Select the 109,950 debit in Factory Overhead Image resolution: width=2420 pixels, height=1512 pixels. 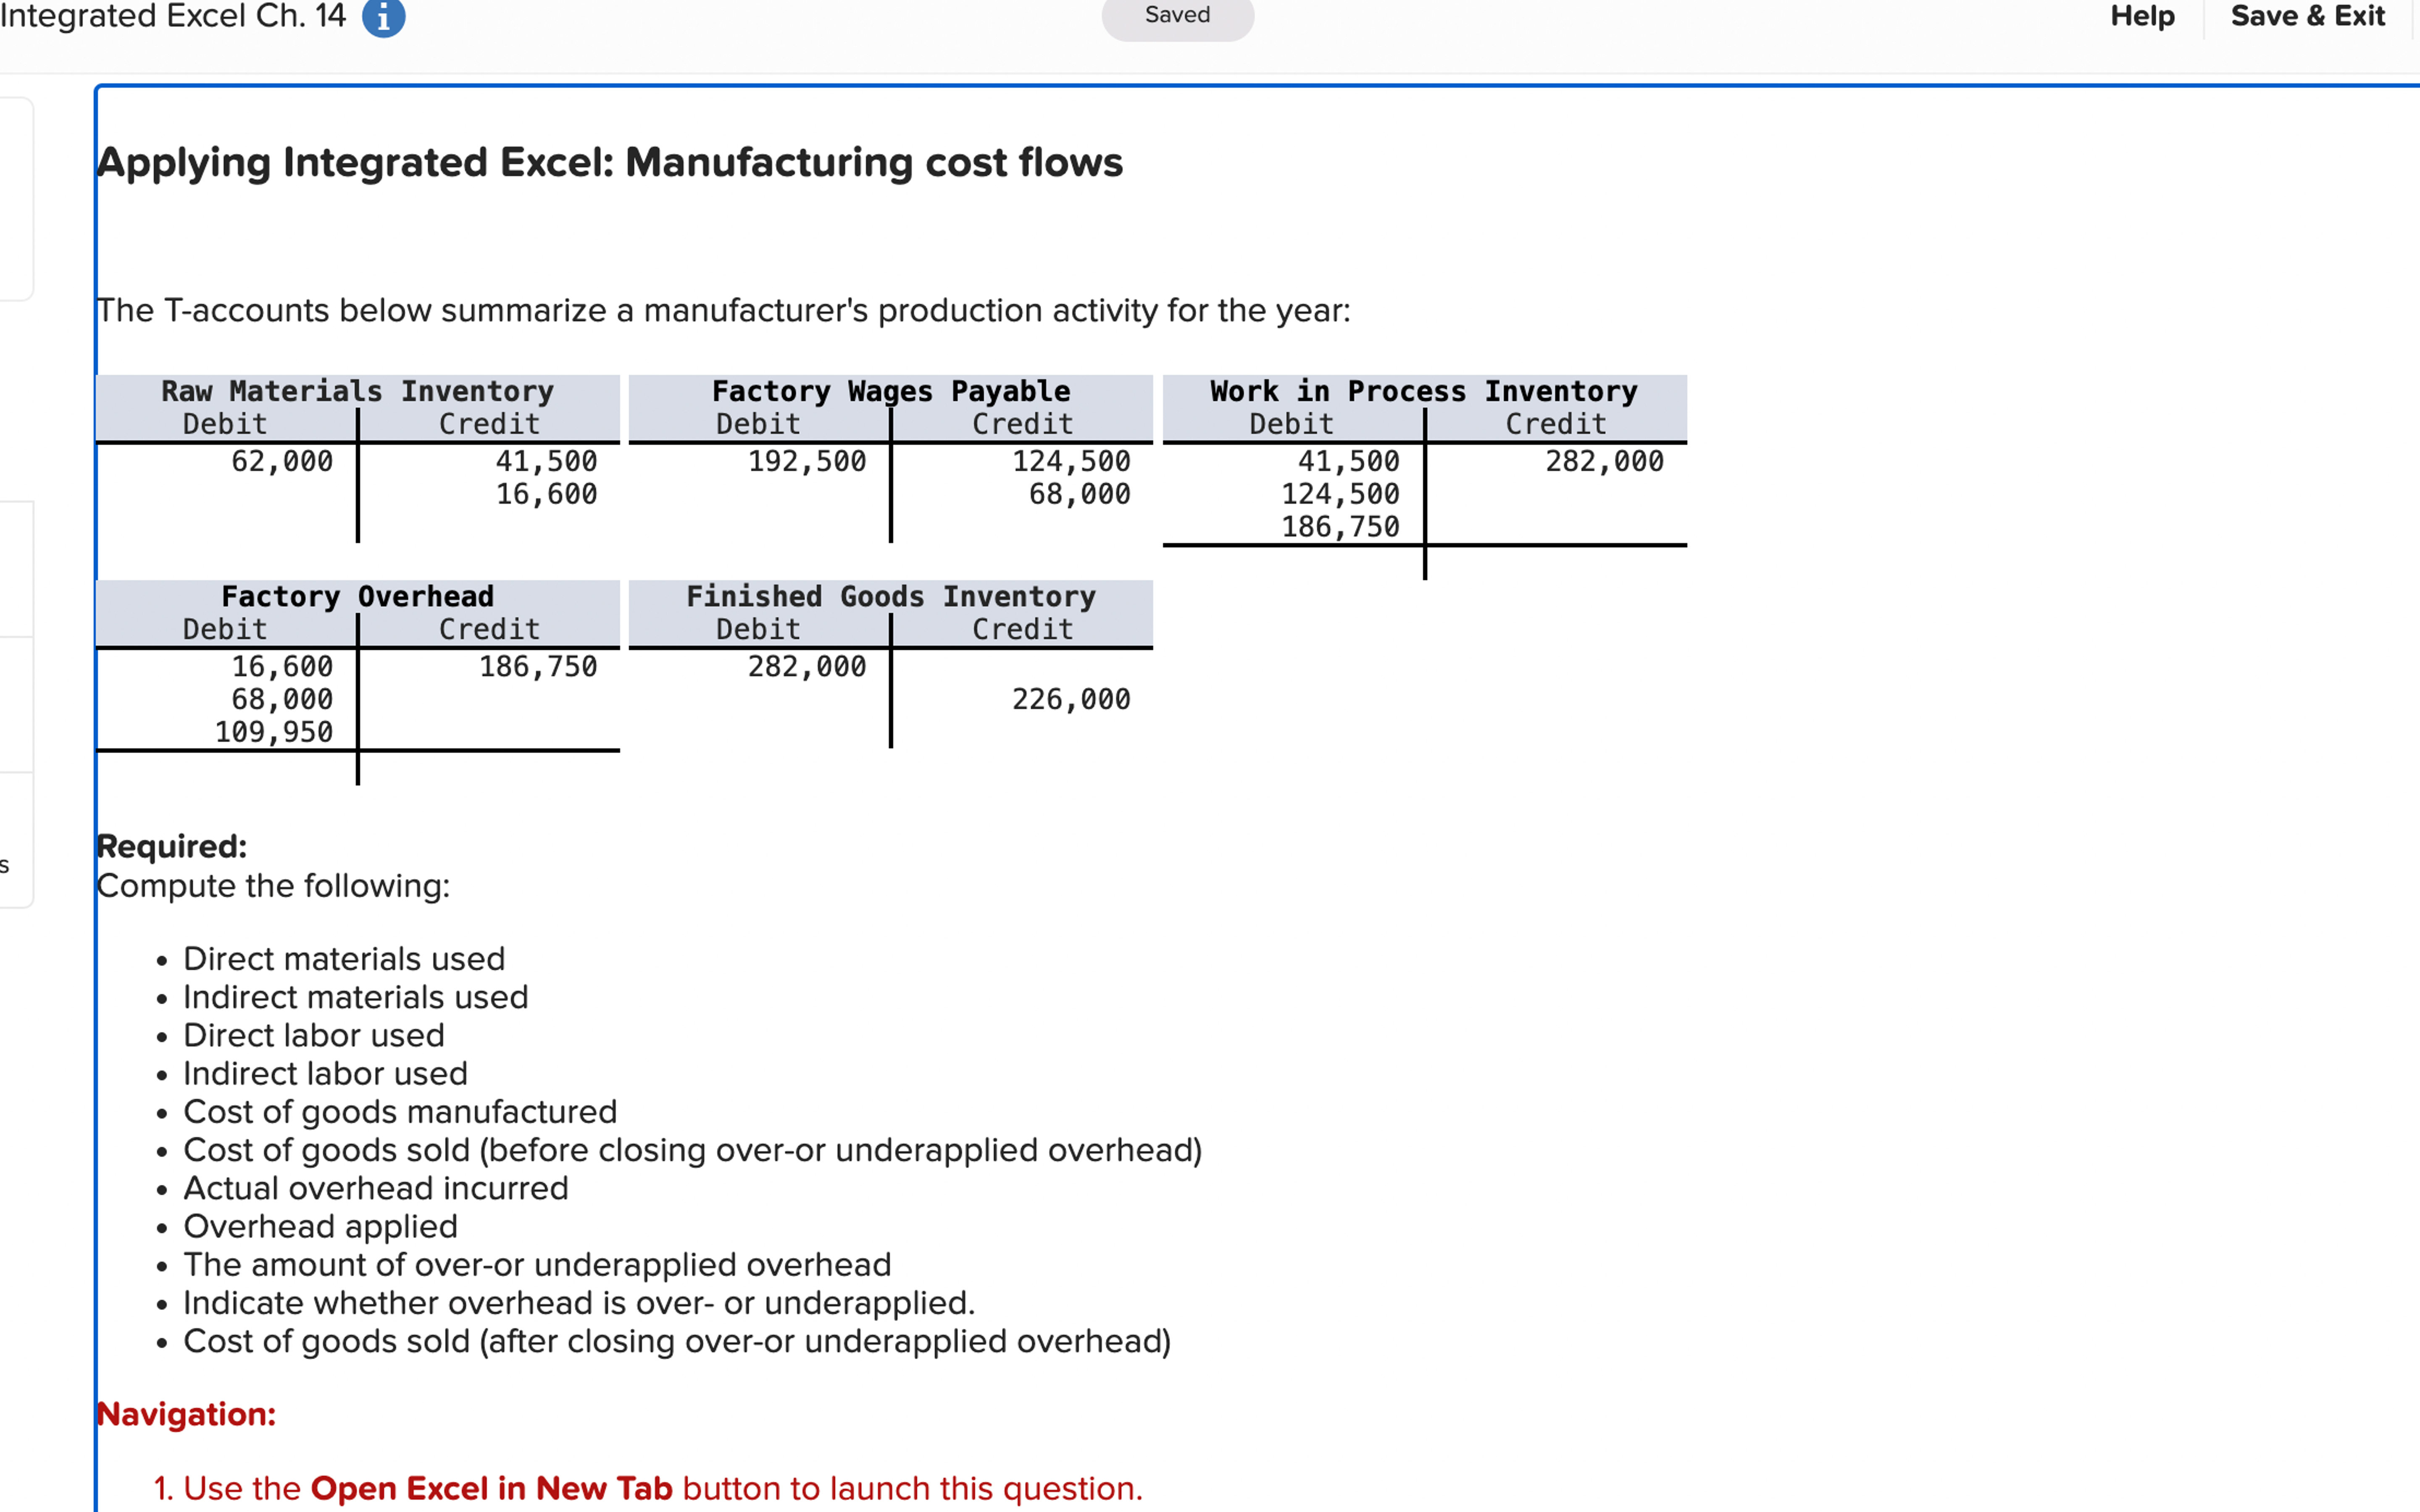tap(273, 732)
